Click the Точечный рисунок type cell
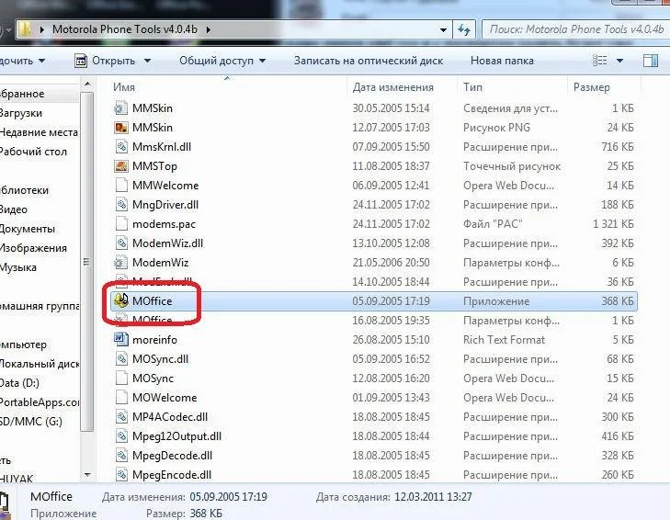The image size is (670, 520). pos(512,165)
